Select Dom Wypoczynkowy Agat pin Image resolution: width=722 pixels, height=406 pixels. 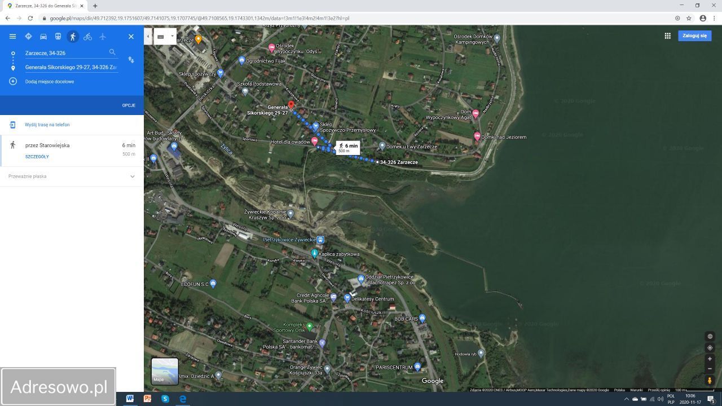(476, 113)
